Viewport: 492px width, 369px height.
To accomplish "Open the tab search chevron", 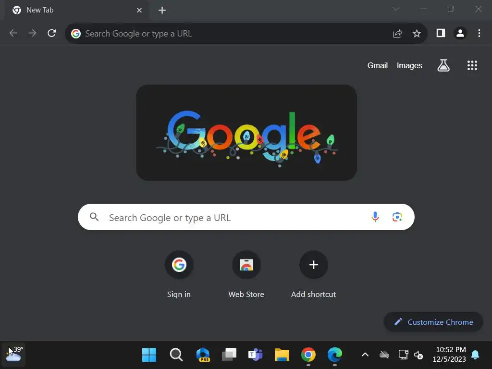I will pos(396,9).
